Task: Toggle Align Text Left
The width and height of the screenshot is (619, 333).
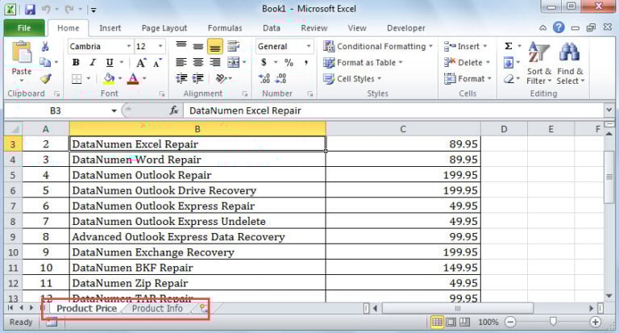Action: [x=181, y=62]
